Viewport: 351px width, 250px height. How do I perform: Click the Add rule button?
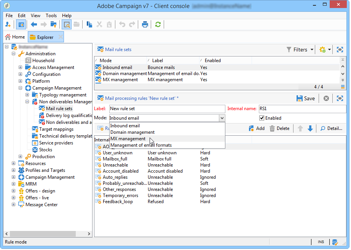[257, 128]
